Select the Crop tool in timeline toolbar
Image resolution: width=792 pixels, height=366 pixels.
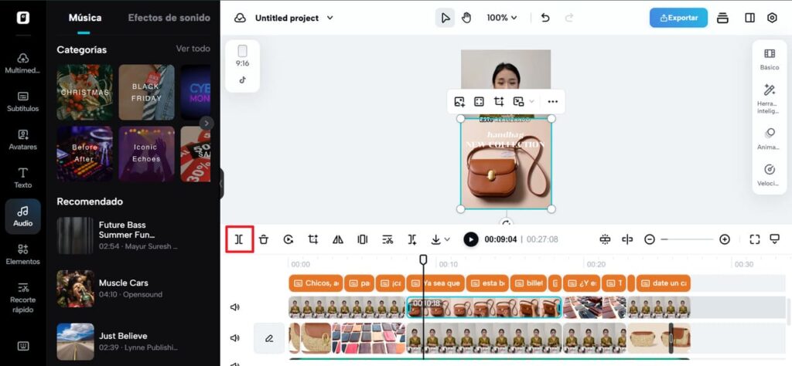tap(313, 239)
